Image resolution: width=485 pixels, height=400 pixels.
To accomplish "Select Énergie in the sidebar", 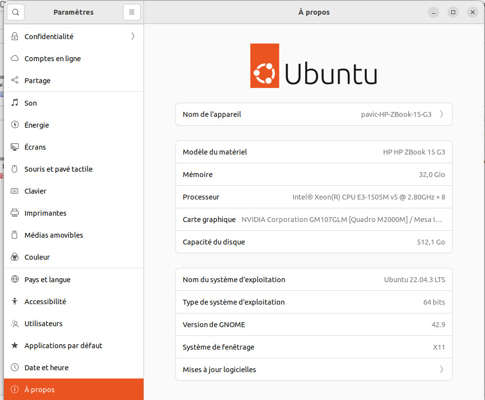I will (37, 125).
